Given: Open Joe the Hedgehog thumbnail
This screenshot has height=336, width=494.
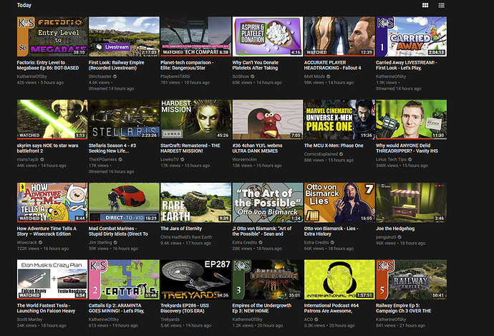Looking at the screenshot, I should (412, 202).
